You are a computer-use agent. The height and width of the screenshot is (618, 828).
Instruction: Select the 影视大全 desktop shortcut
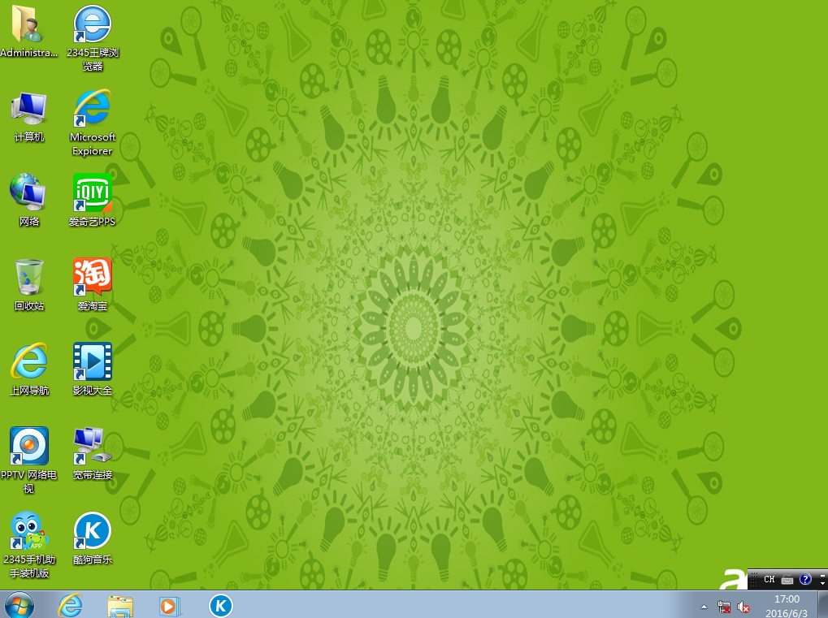pos(93,370)
